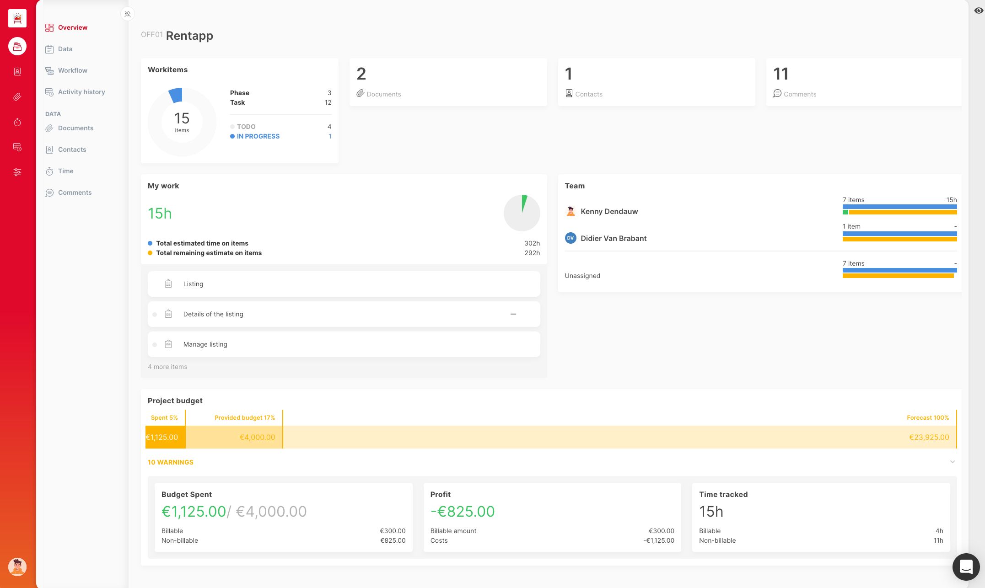Viewport: 985px width, 588px height.
Task: Click the user avatar at bottom left
Action: click(17, 567)
